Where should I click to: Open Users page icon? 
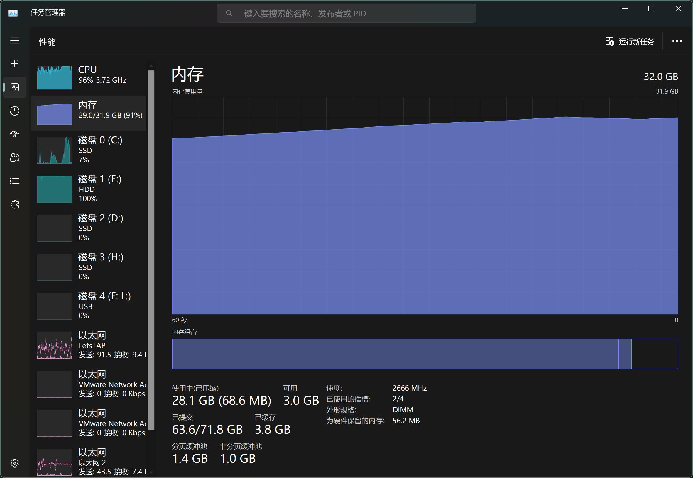(14, 157)
